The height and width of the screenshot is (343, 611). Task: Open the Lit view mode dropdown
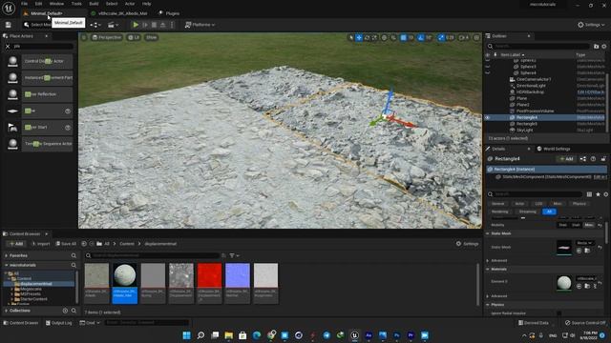pos(134,37)
